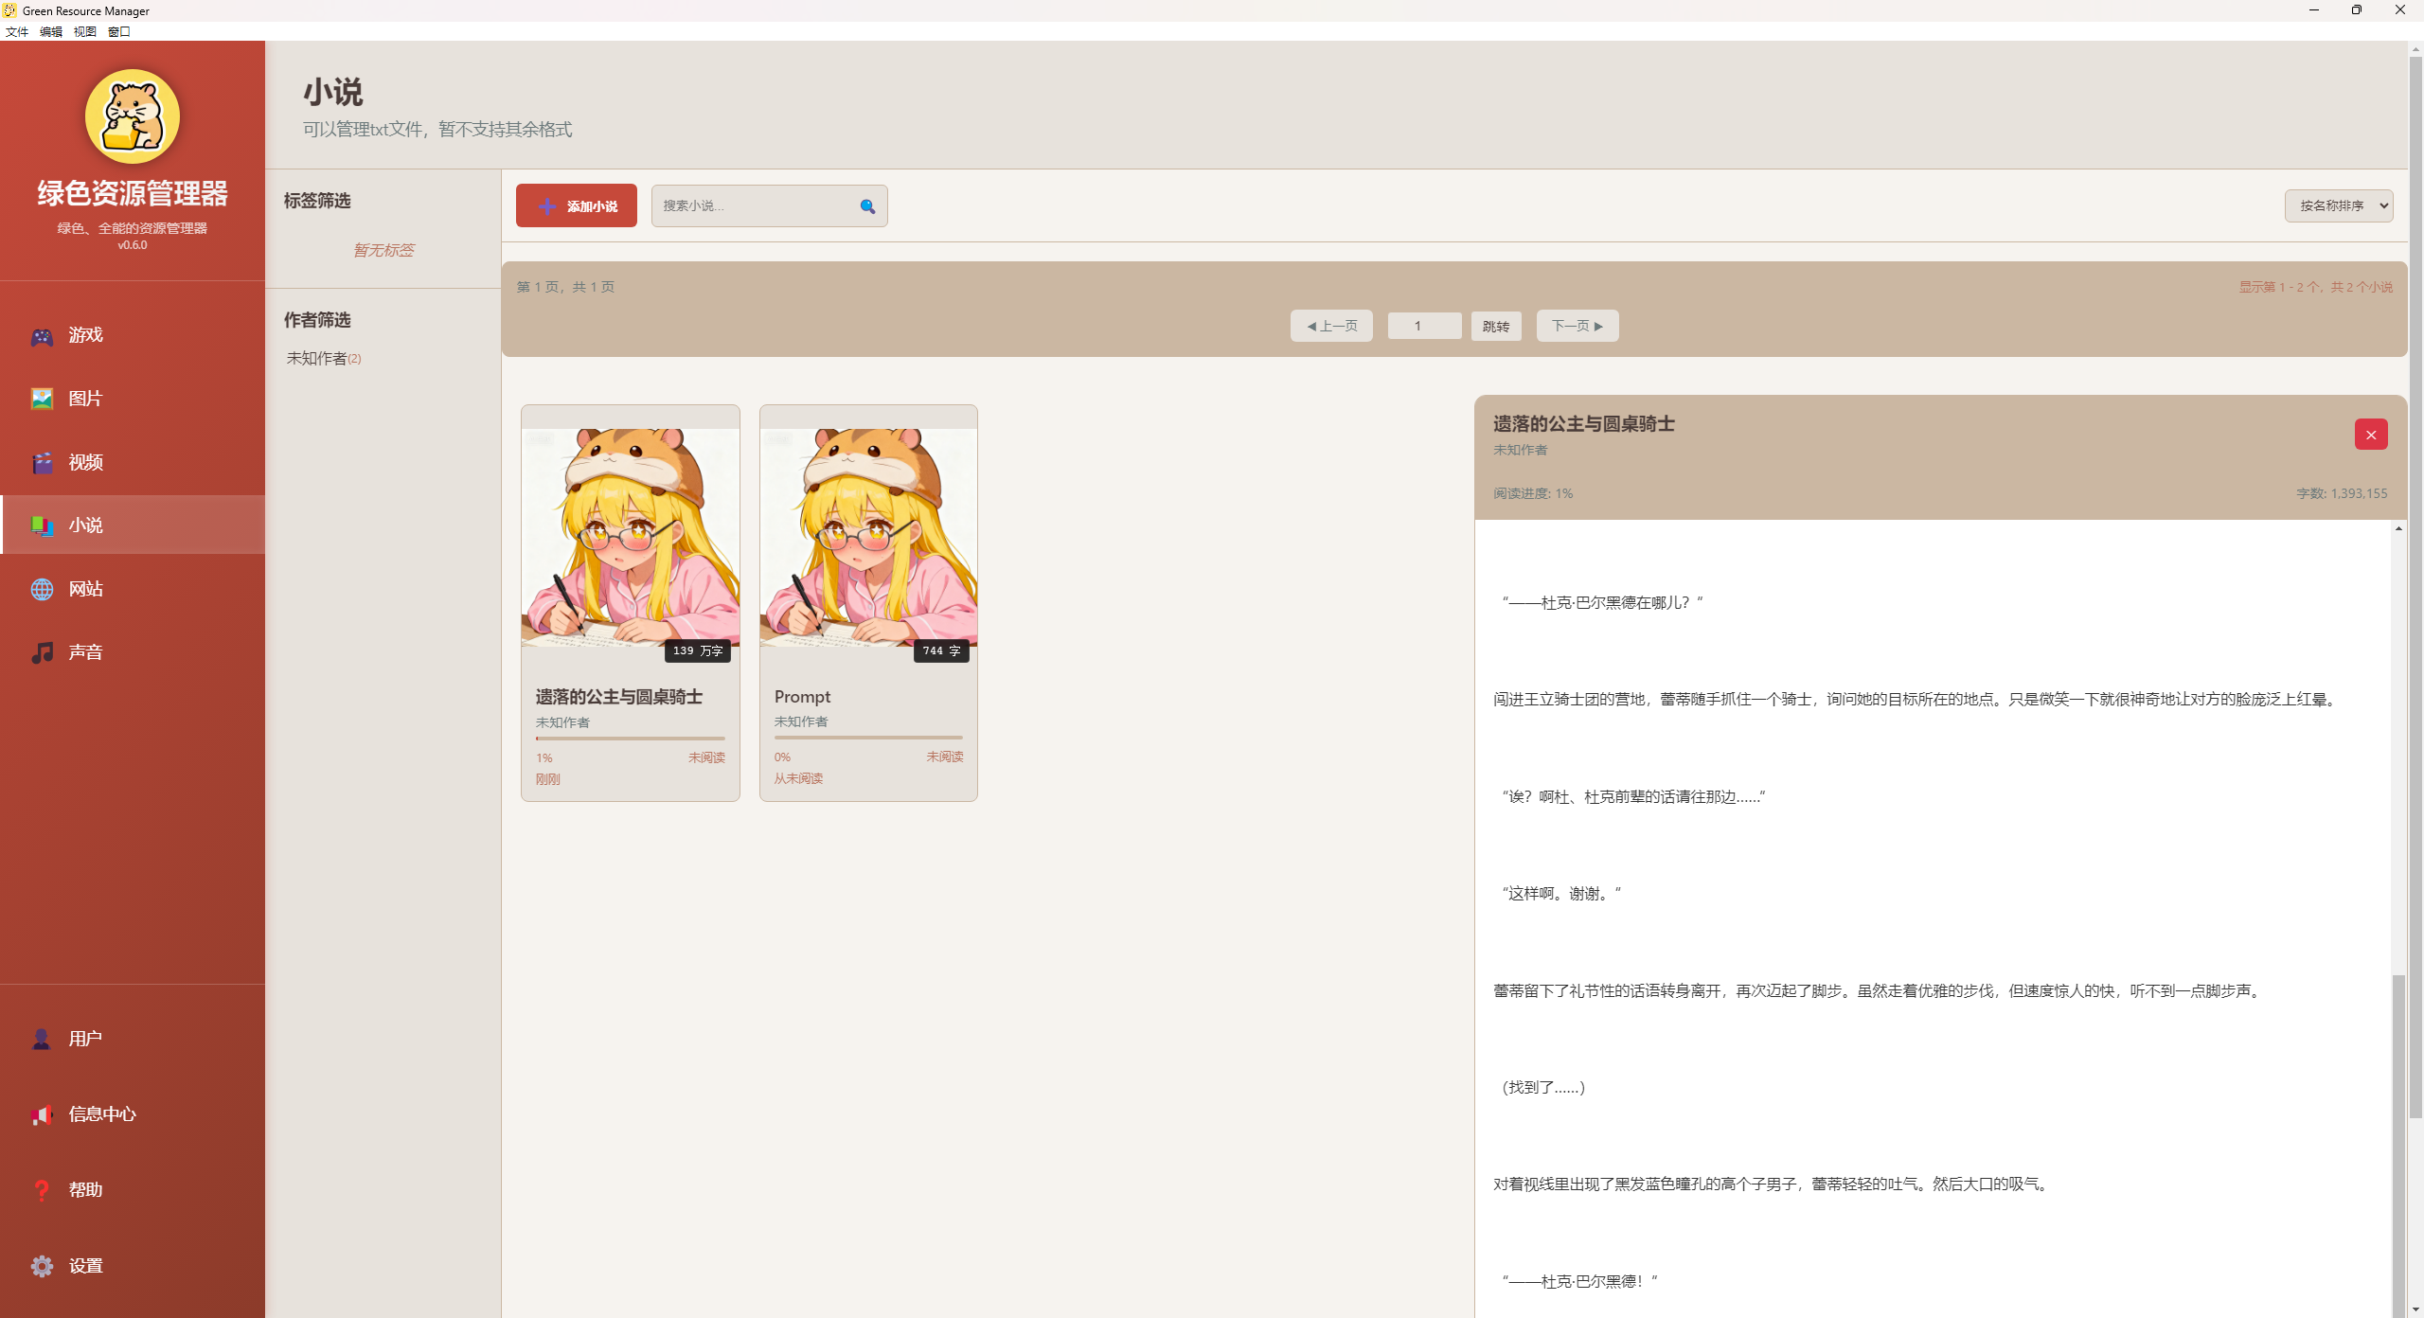Viewport: 2424px width, 1318px height.
Task: Open the 声音 music note icon
Action: tap(42, 652)
